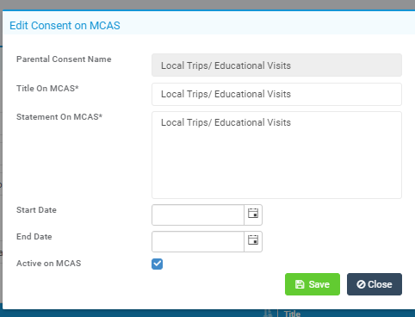Close the Edit Consent dialog
Viewport: 415px width, 317px height.
(375, 284)
